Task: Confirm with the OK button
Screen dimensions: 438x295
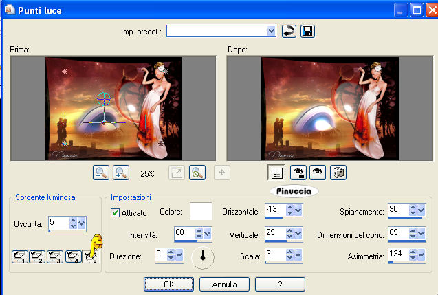Action: click(x=168, y=285)
